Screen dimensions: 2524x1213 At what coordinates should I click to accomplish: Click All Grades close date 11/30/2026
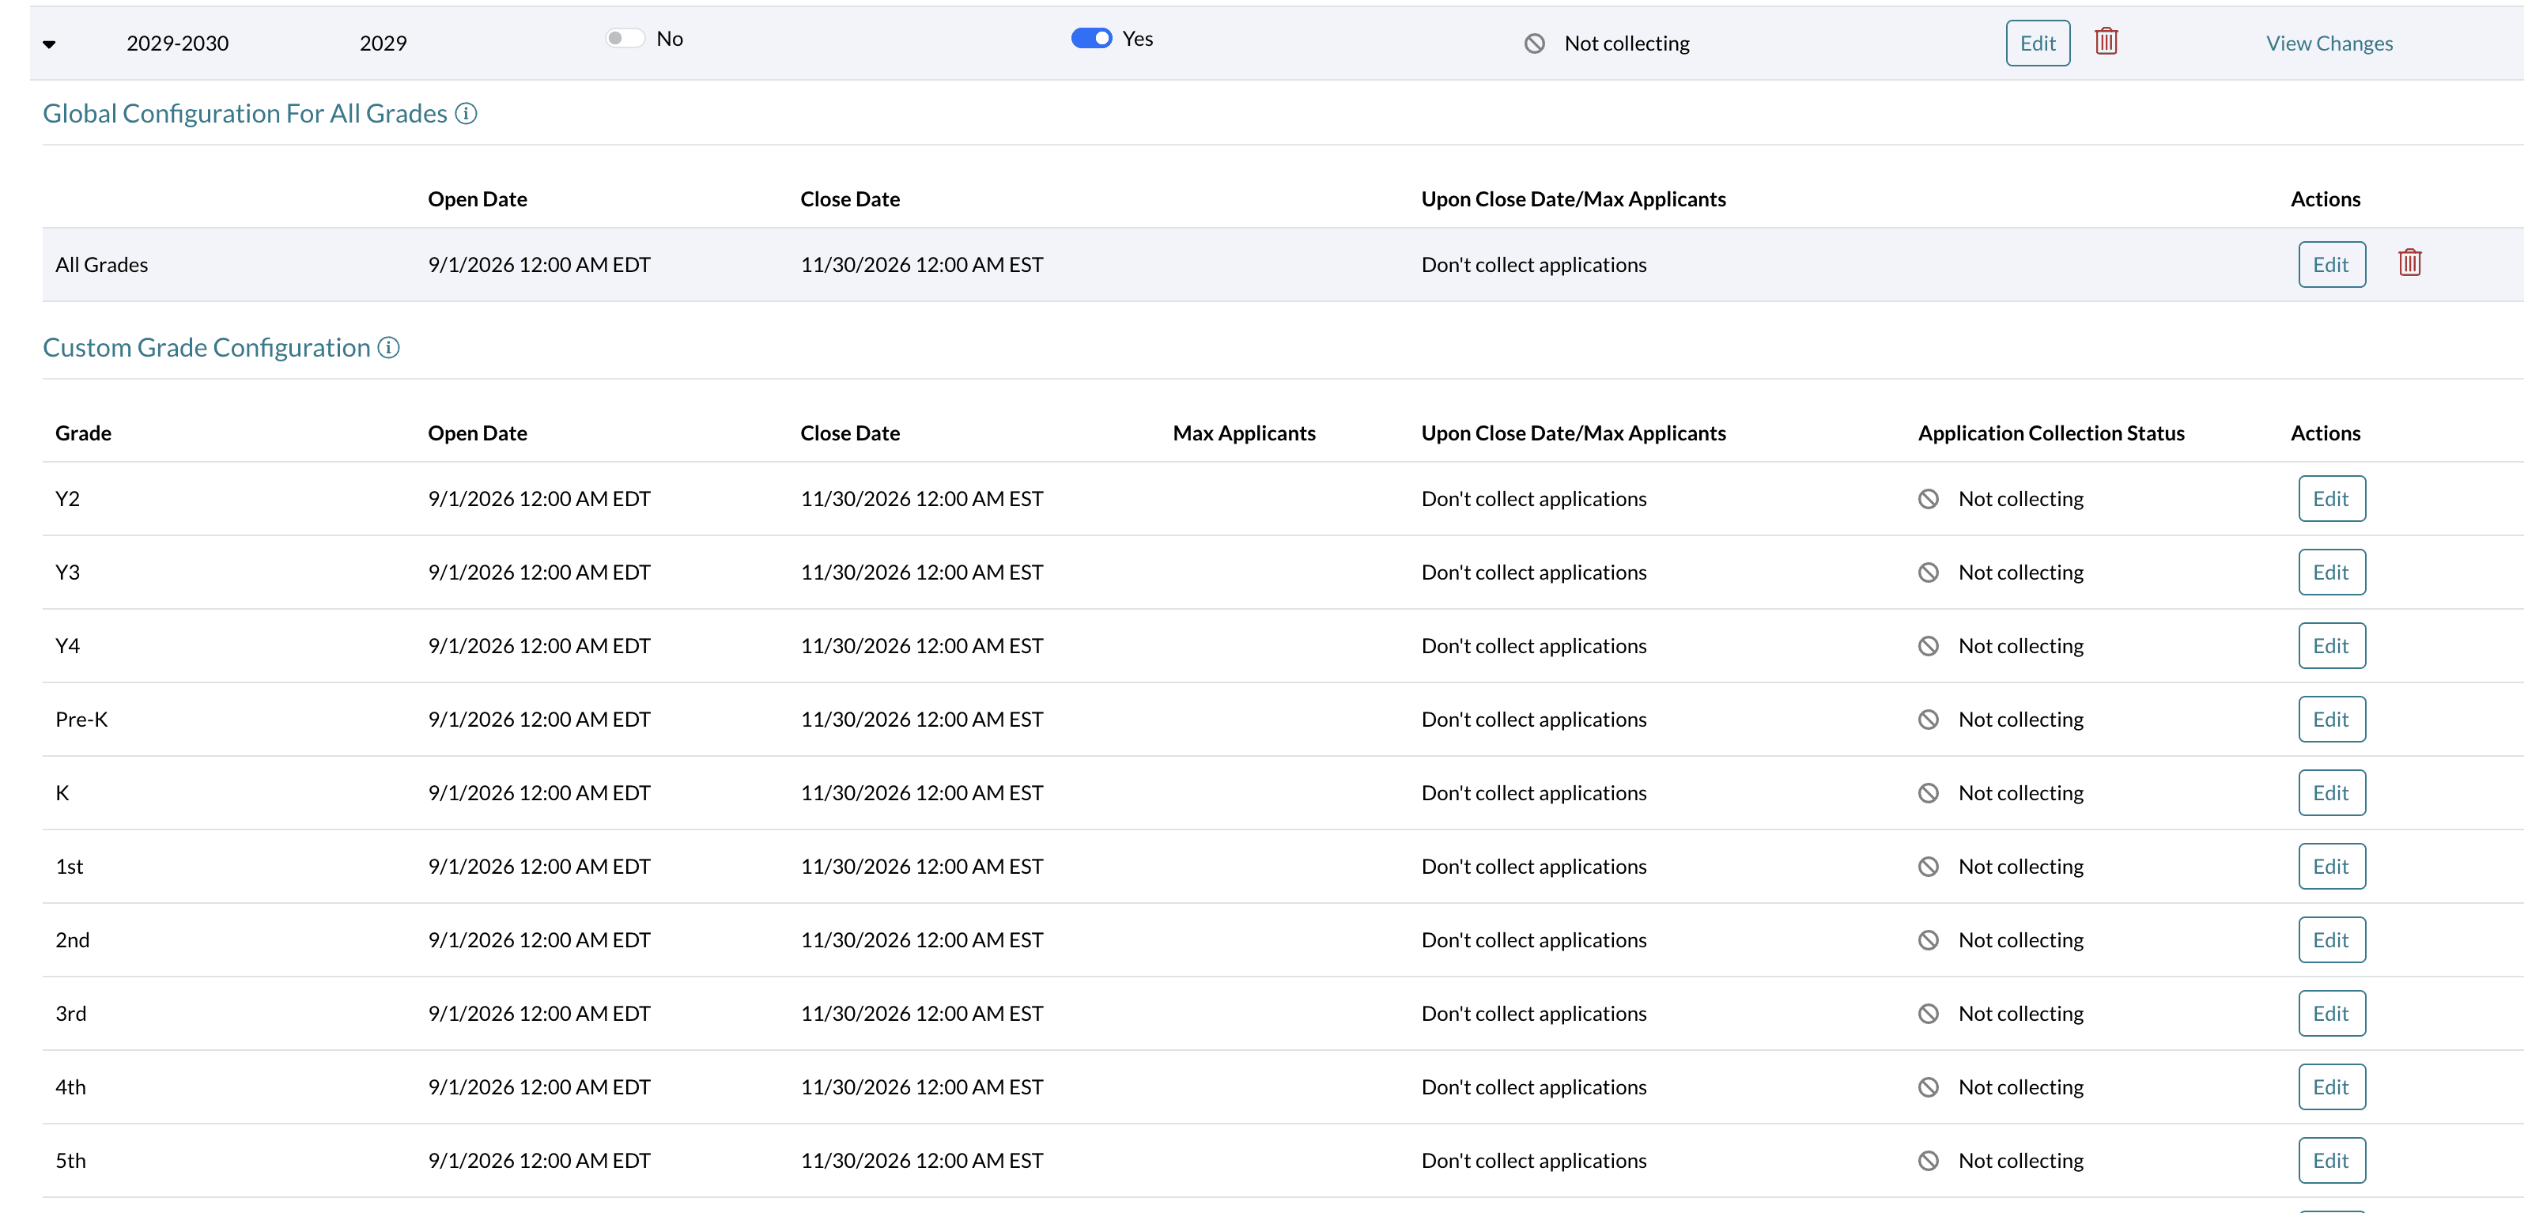[x=921, y=265]
